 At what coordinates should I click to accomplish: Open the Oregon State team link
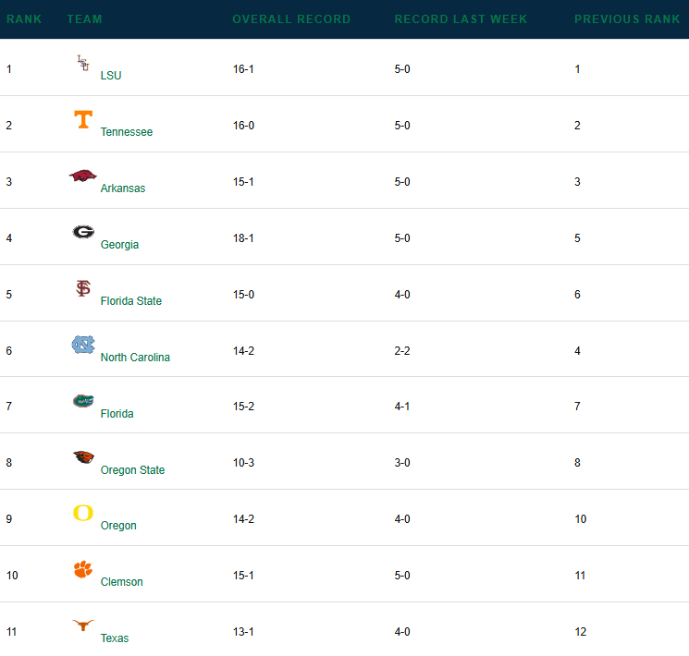coord(132,470)
